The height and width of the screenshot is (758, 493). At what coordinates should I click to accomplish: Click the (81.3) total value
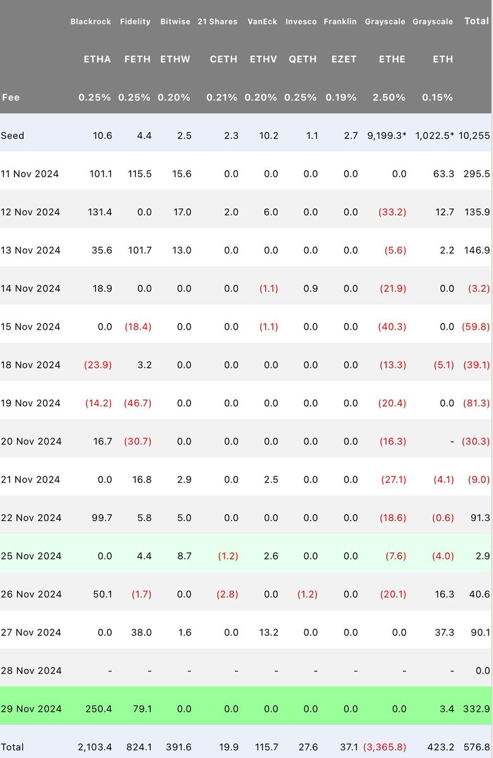[x=476, y=403]
